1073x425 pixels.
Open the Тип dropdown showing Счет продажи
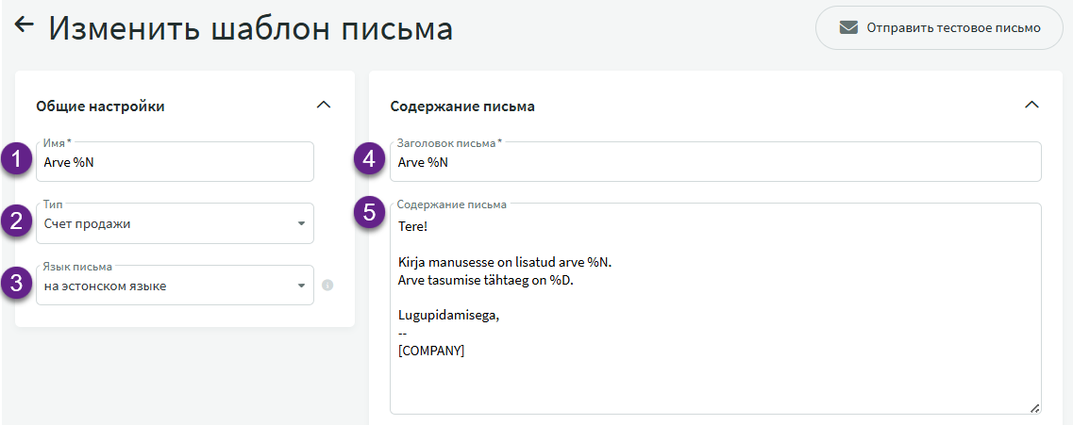pyautogui.click(x=175, y=224)
